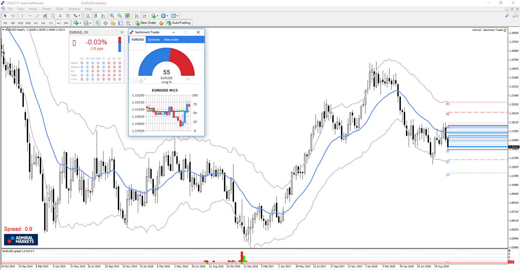Select the Draw Text tool
The height and width of the screenshot is (270, 520).
coord(60,16)
